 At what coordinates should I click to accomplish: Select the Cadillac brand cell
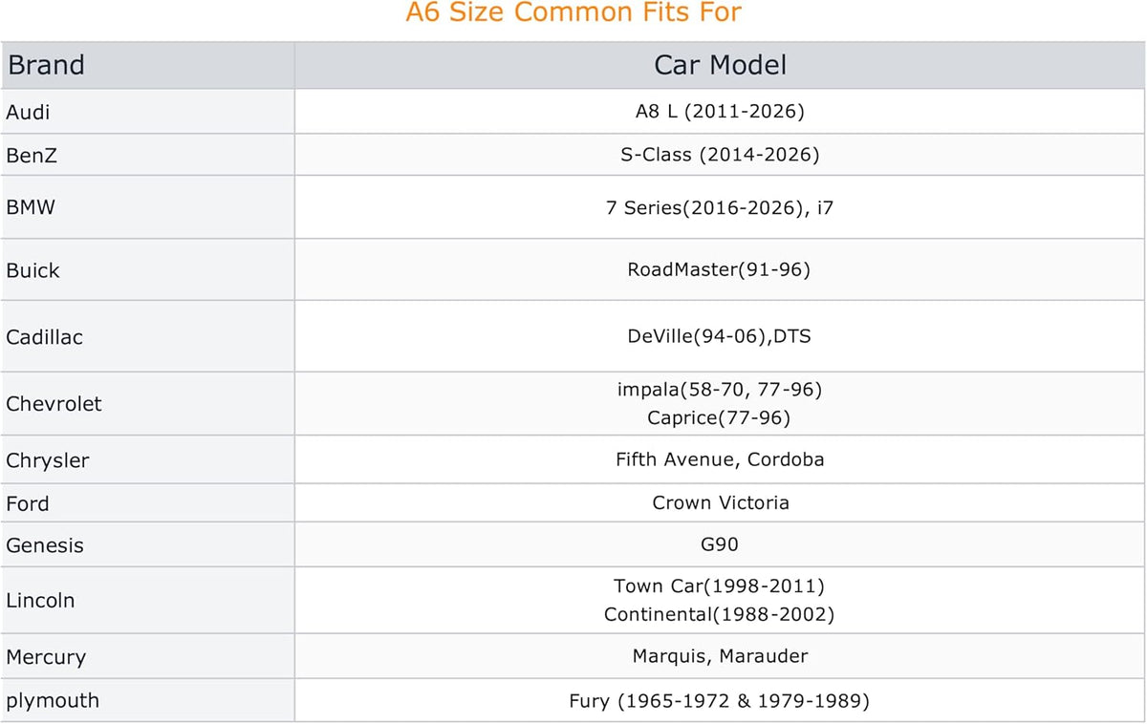(147, 336)
